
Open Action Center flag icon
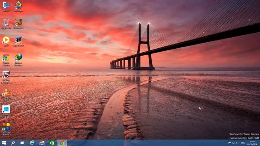[x=230, y=143]
